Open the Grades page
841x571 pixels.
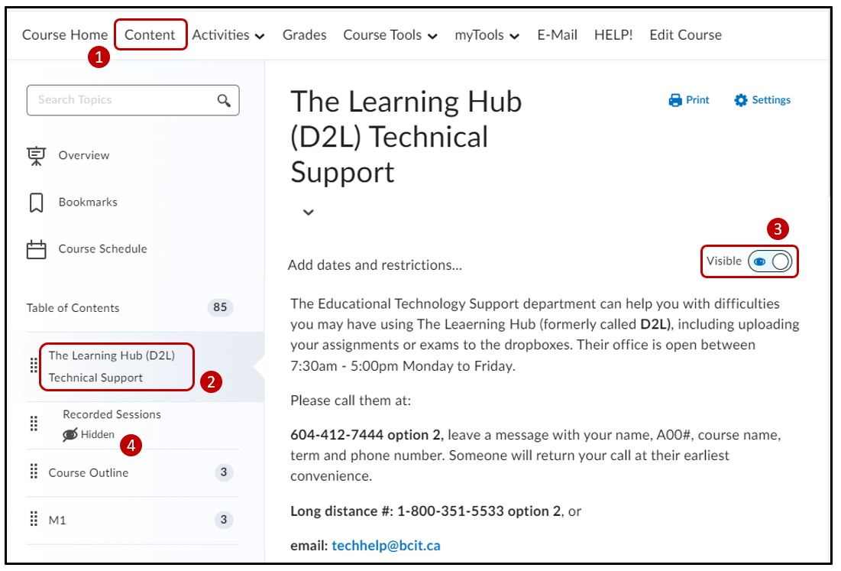(304, 35)
